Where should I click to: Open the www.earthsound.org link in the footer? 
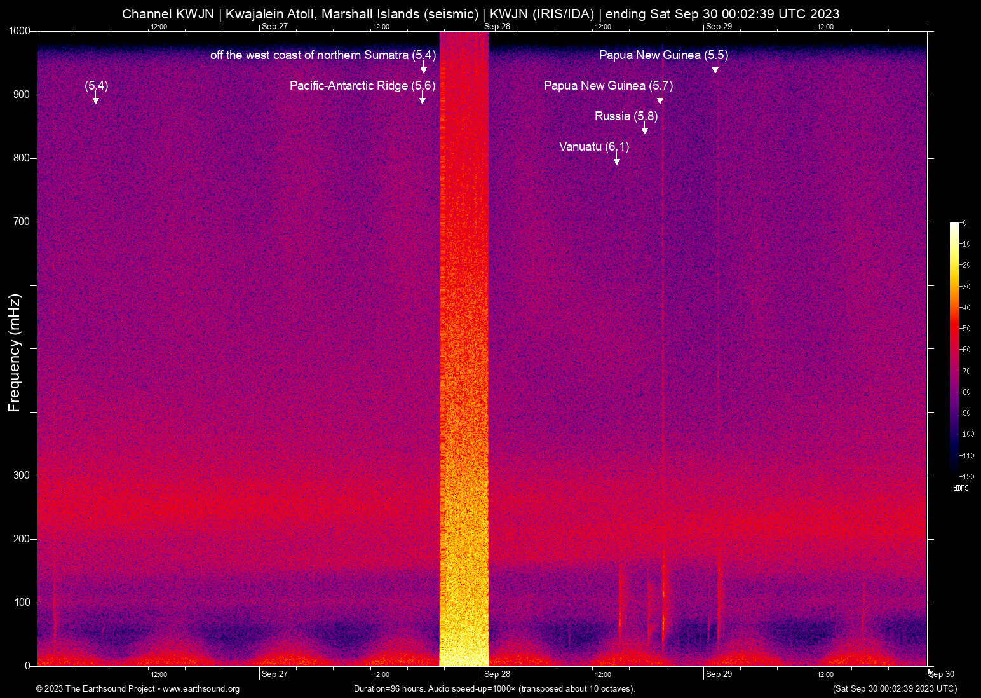pyautogui.click(x=201, y=689)
